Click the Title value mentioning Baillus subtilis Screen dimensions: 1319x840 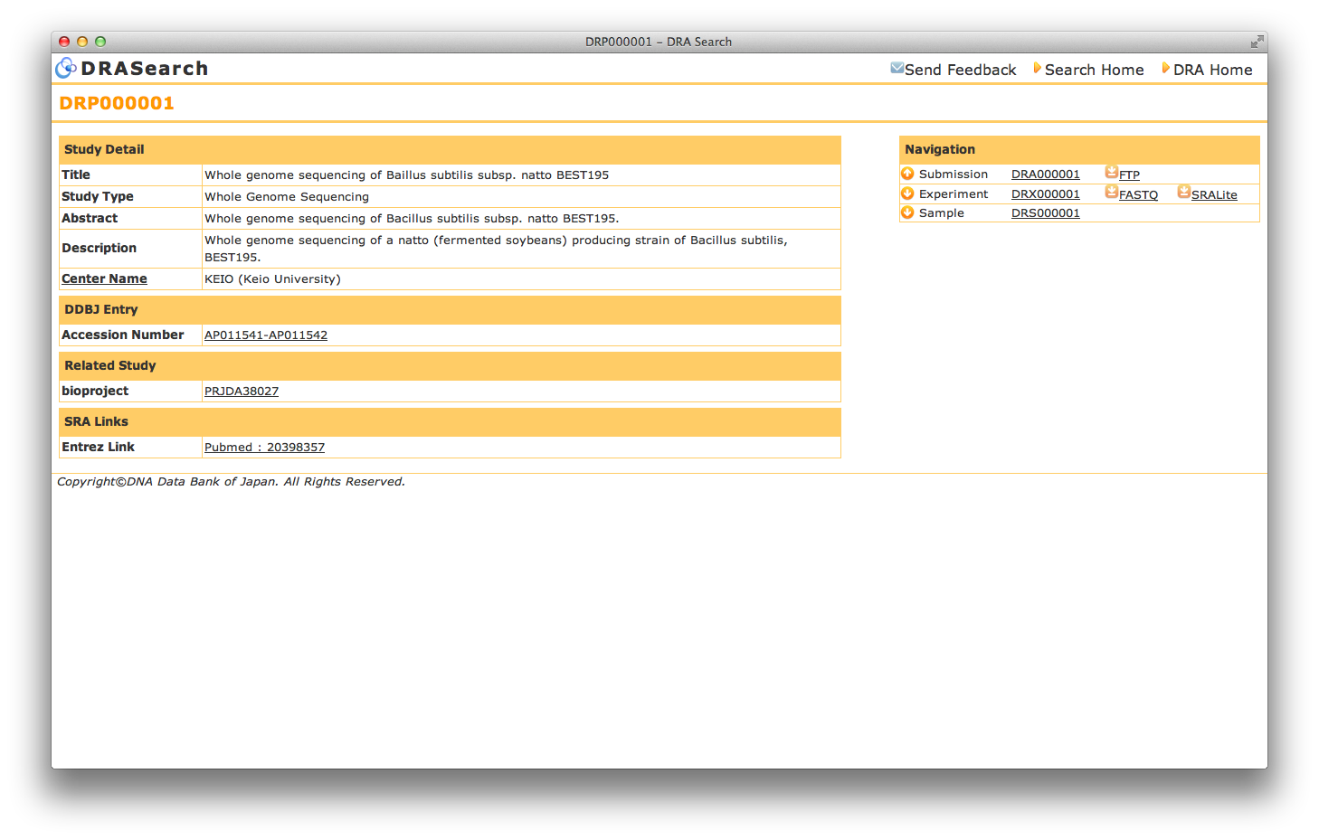point(406,175)
